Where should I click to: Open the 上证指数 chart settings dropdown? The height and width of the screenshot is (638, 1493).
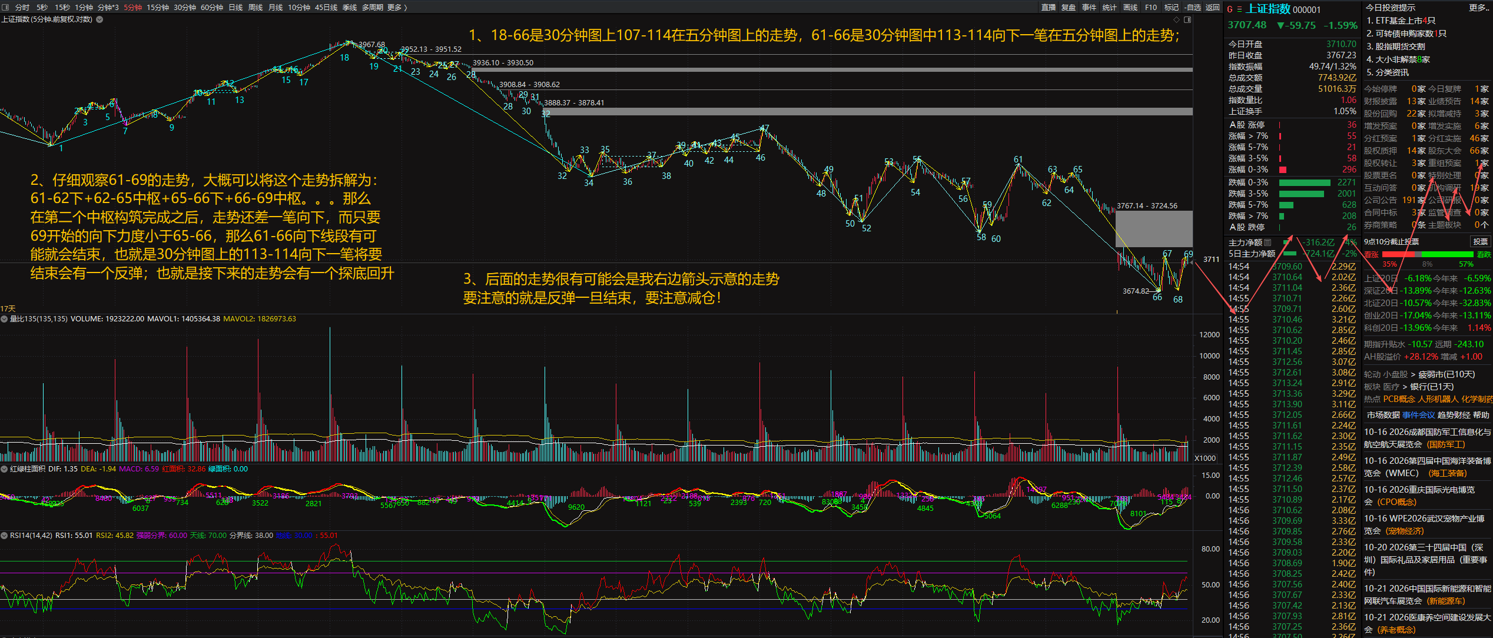99,19
